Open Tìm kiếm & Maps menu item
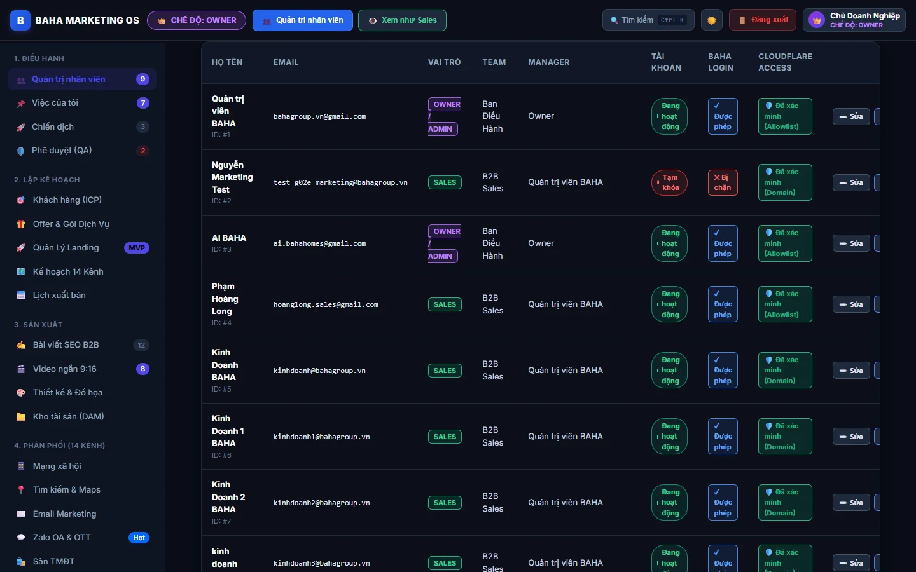916x572 pixels. [x=83, y=490]
